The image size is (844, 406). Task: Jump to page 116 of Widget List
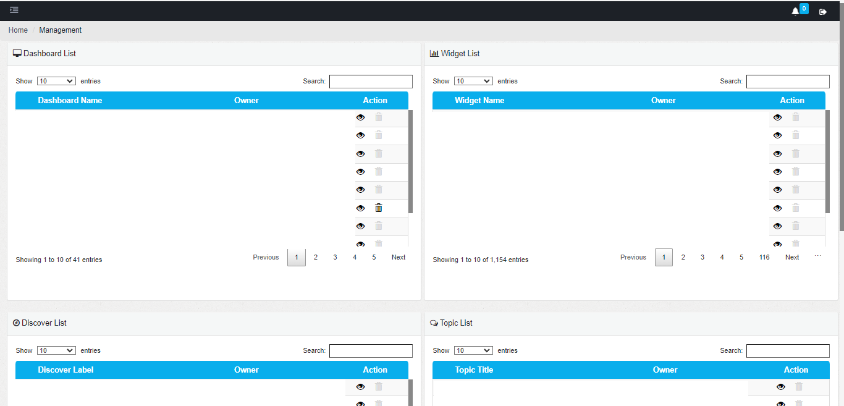click(764, 257)
